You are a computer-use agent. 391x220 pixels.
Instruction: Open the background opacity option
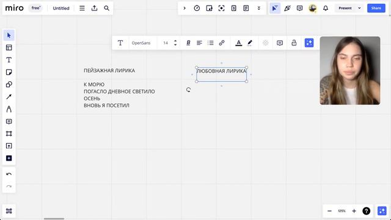[x=265, y=43]
